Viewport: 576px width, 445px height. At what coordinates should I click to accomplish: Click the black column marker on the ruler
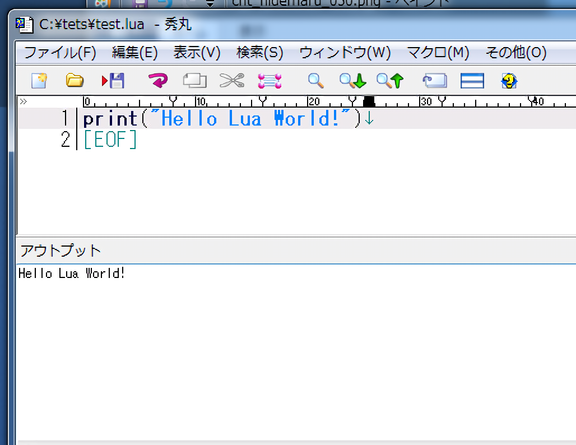click(369, 101)
